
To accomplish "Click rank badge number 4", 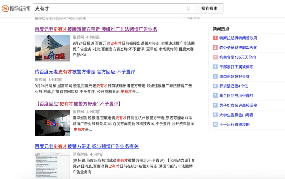I will pyautogui.click(x=215, y=67).
